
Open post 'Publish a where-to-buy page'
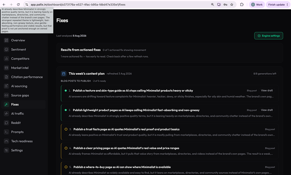(x=122, y=167)
